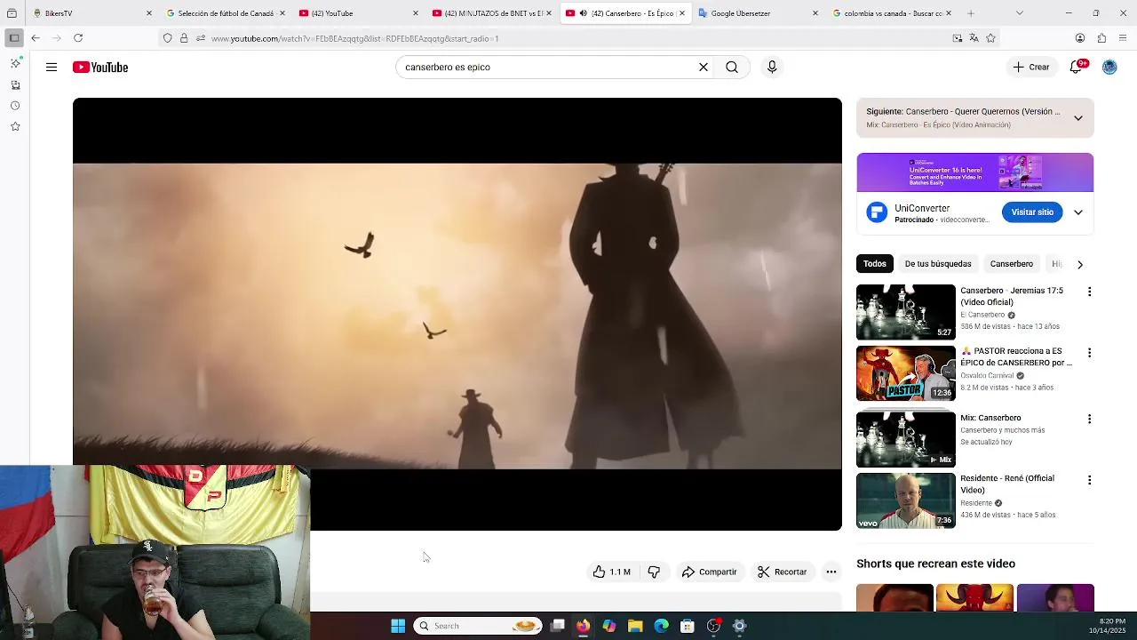Open browser application menu
1137x640 pixels.
pyautogui.click(x=1123, y=38)
